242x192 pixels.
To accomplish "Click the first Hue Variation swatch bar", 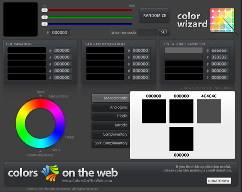I will coord(27,50).
